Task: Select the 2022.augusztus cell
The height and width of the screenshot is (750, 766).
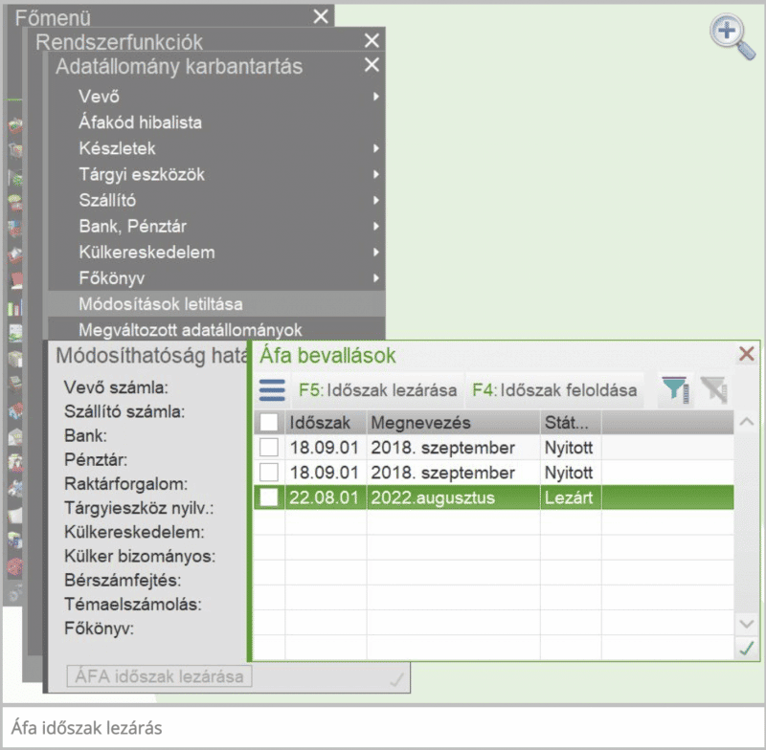Action: click(453, 497)
